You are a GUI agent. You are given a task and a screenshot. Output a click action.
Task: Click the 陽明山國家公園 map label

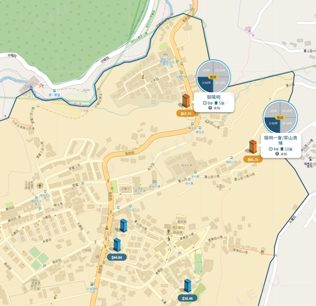coord(139,38)
